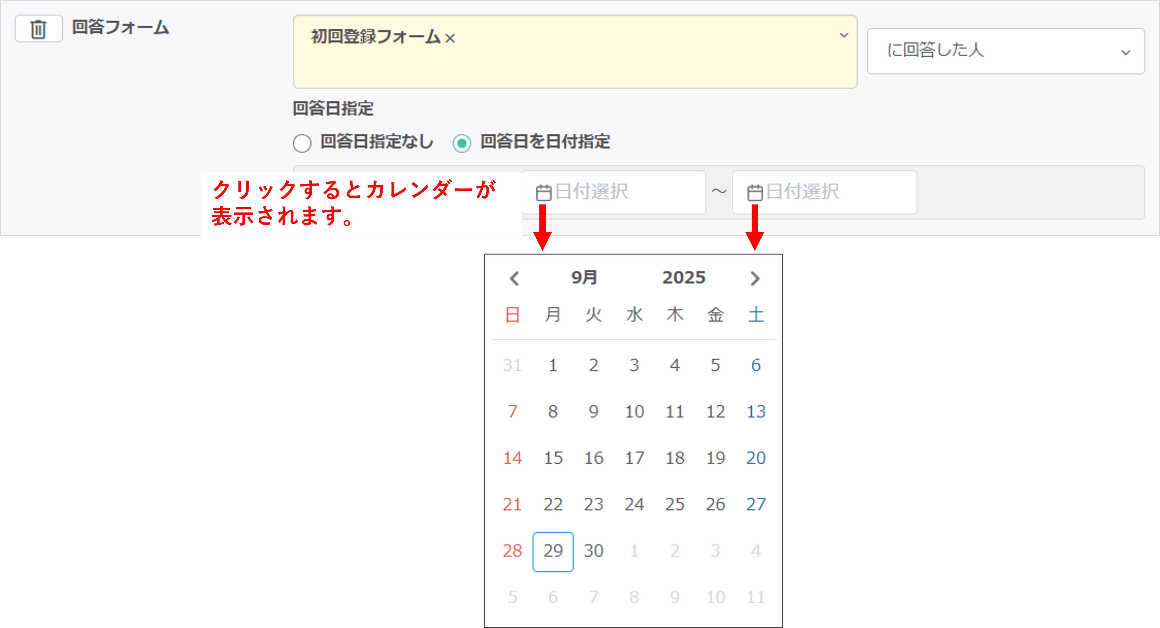Go to the previous month in the calendar
Image resolution: width=1160 pixels, height=628 pixels.
pyautogui.click(x=514, y=278)
